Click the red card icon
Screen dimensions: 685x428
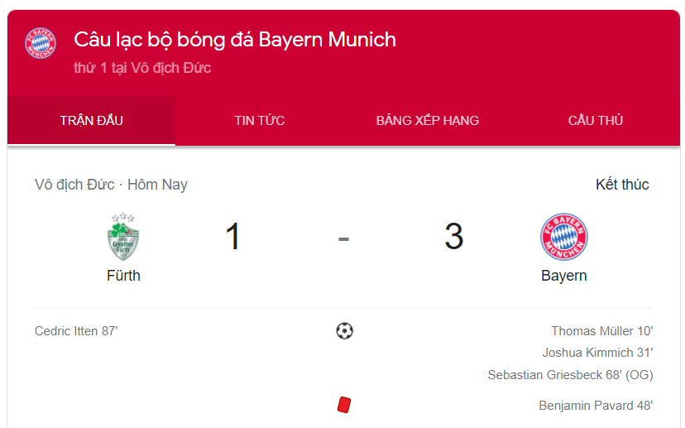click(x=344, y=404)
